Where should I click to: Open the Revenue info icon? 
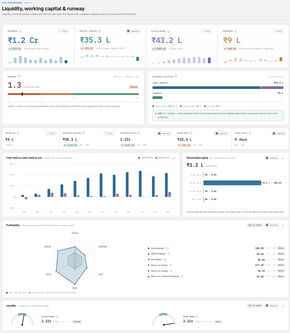tap(20, 31)
